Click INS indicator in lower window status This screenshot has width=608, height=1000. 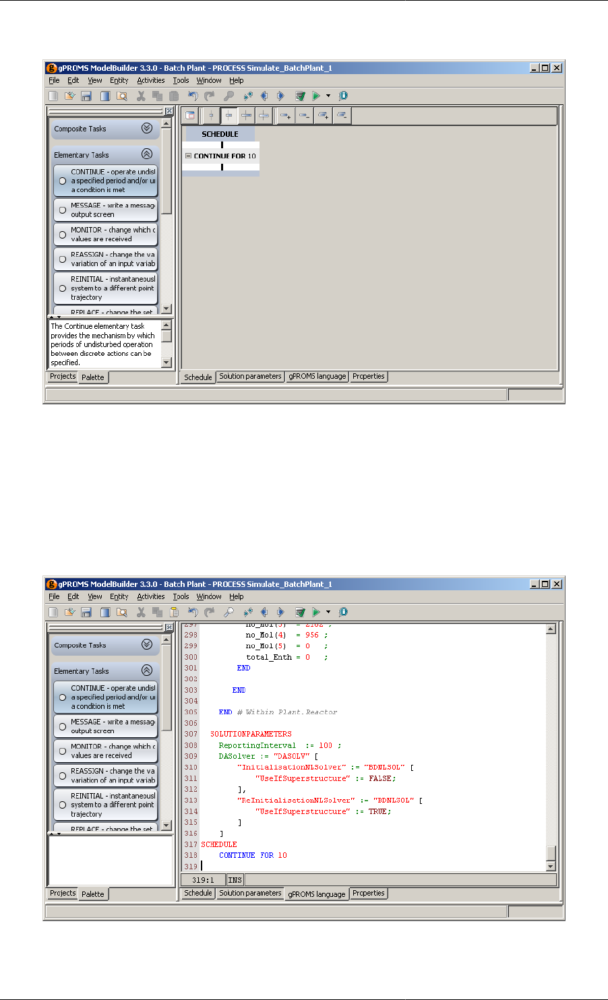(x=235, y=880)
